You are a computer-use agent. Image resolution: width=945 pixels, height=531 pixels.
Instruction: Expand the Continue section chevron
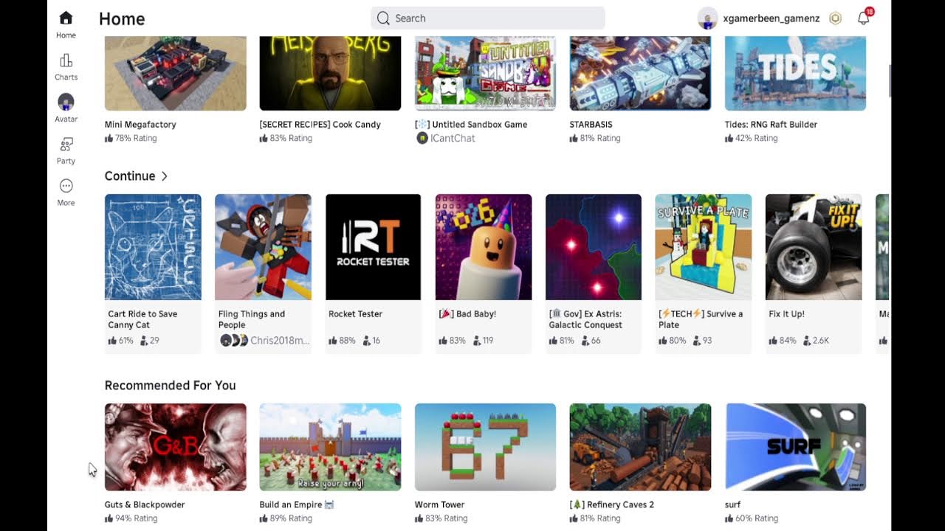(x=165, y=176)
